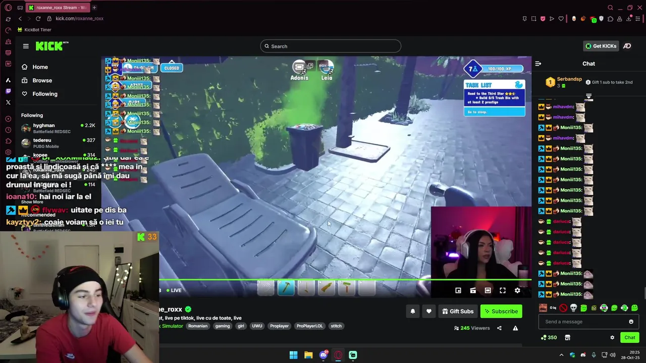Open a new browser tab
Screen dimensions: 646x363
(x=94, y=8)
